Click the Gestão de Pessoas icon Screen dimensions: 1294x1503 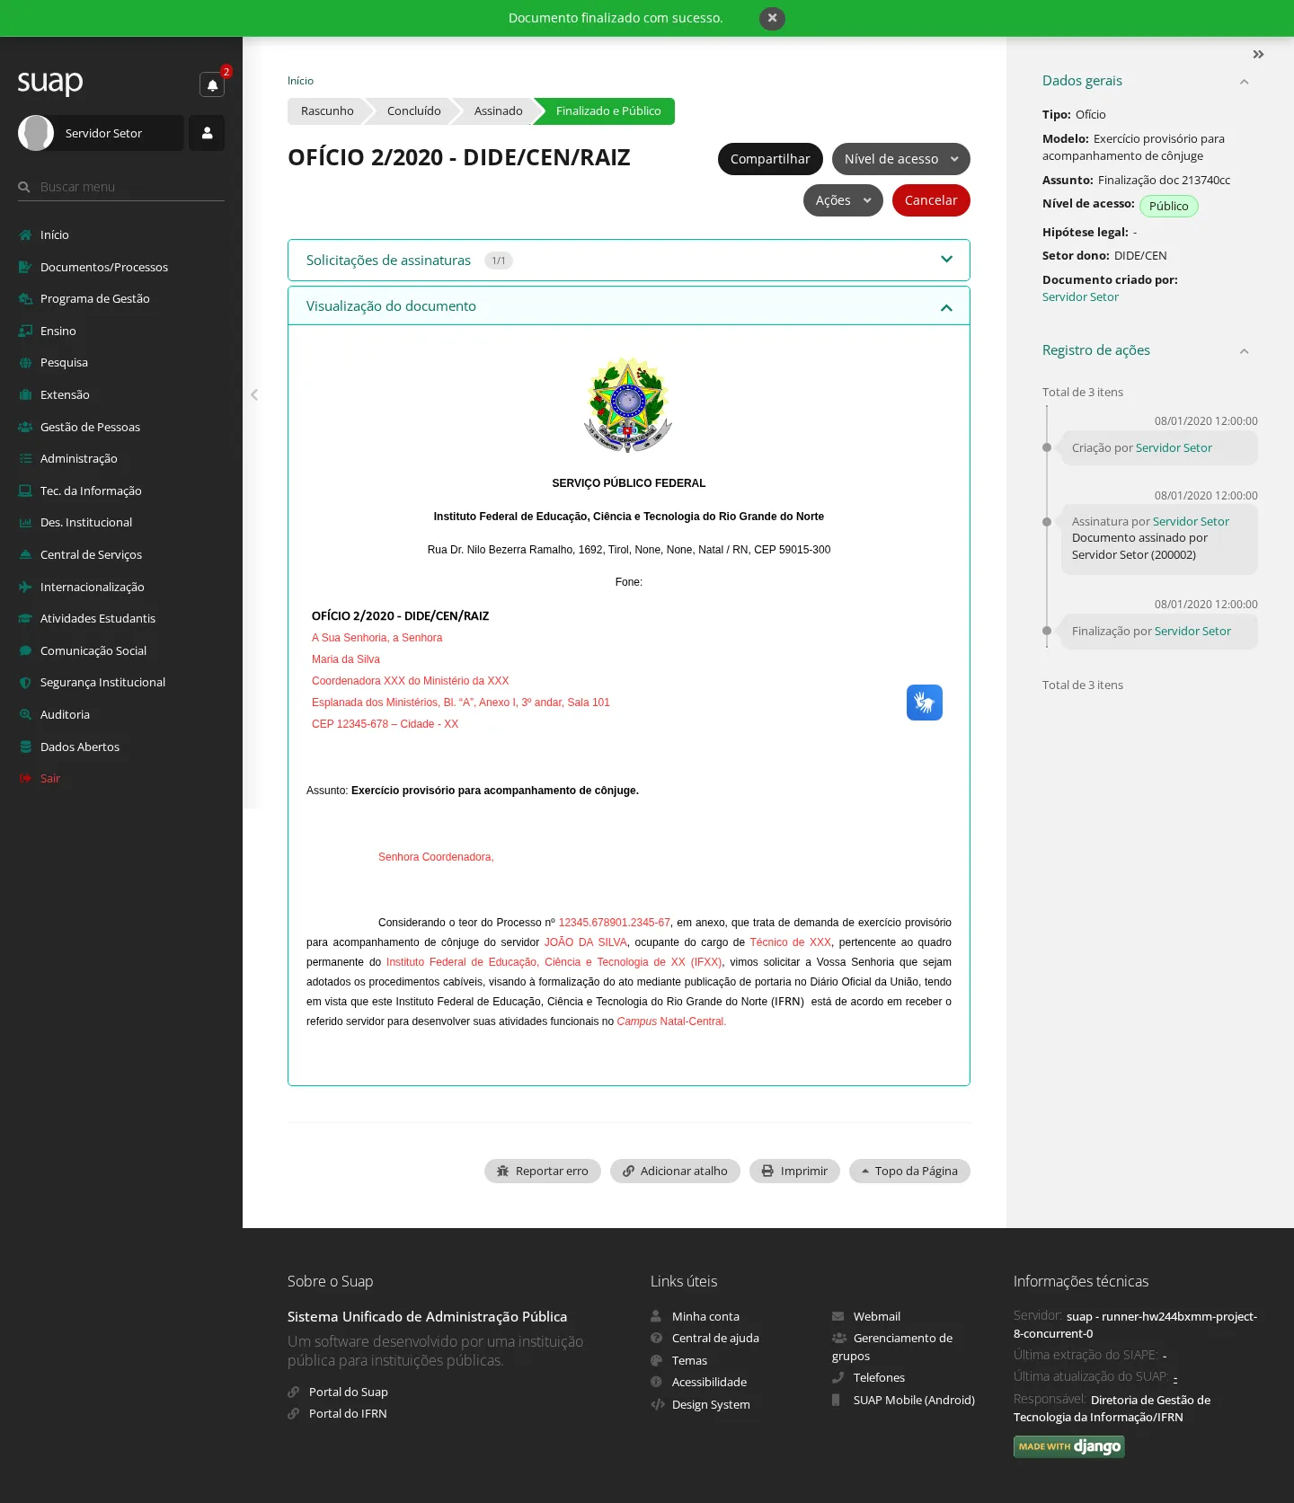pos(25,427)
